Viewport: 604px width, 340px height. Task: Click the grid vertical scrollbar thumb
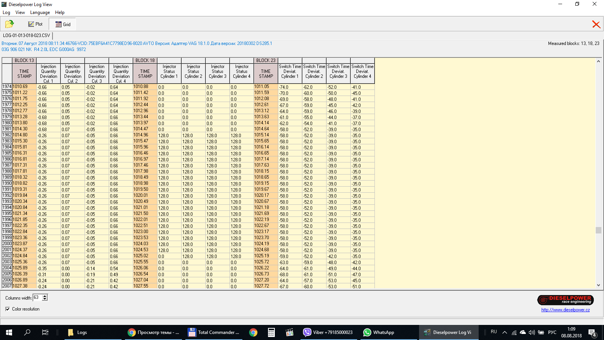[598, 230]
